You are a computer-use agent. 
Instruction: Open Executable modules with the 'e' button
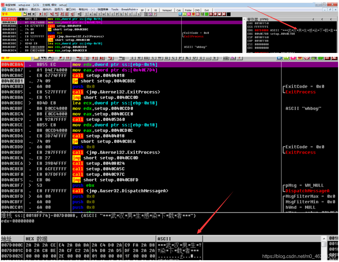click(90, 14)
